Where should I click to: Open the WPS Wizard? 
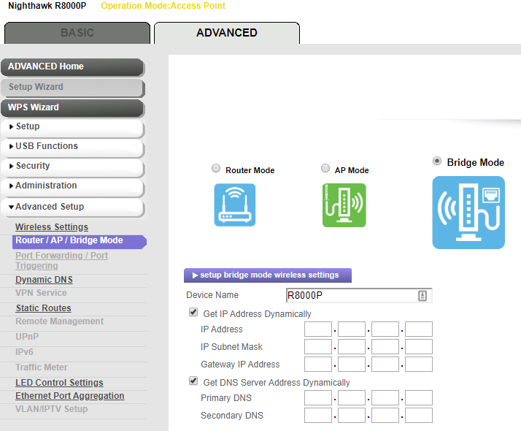point(73,108)
